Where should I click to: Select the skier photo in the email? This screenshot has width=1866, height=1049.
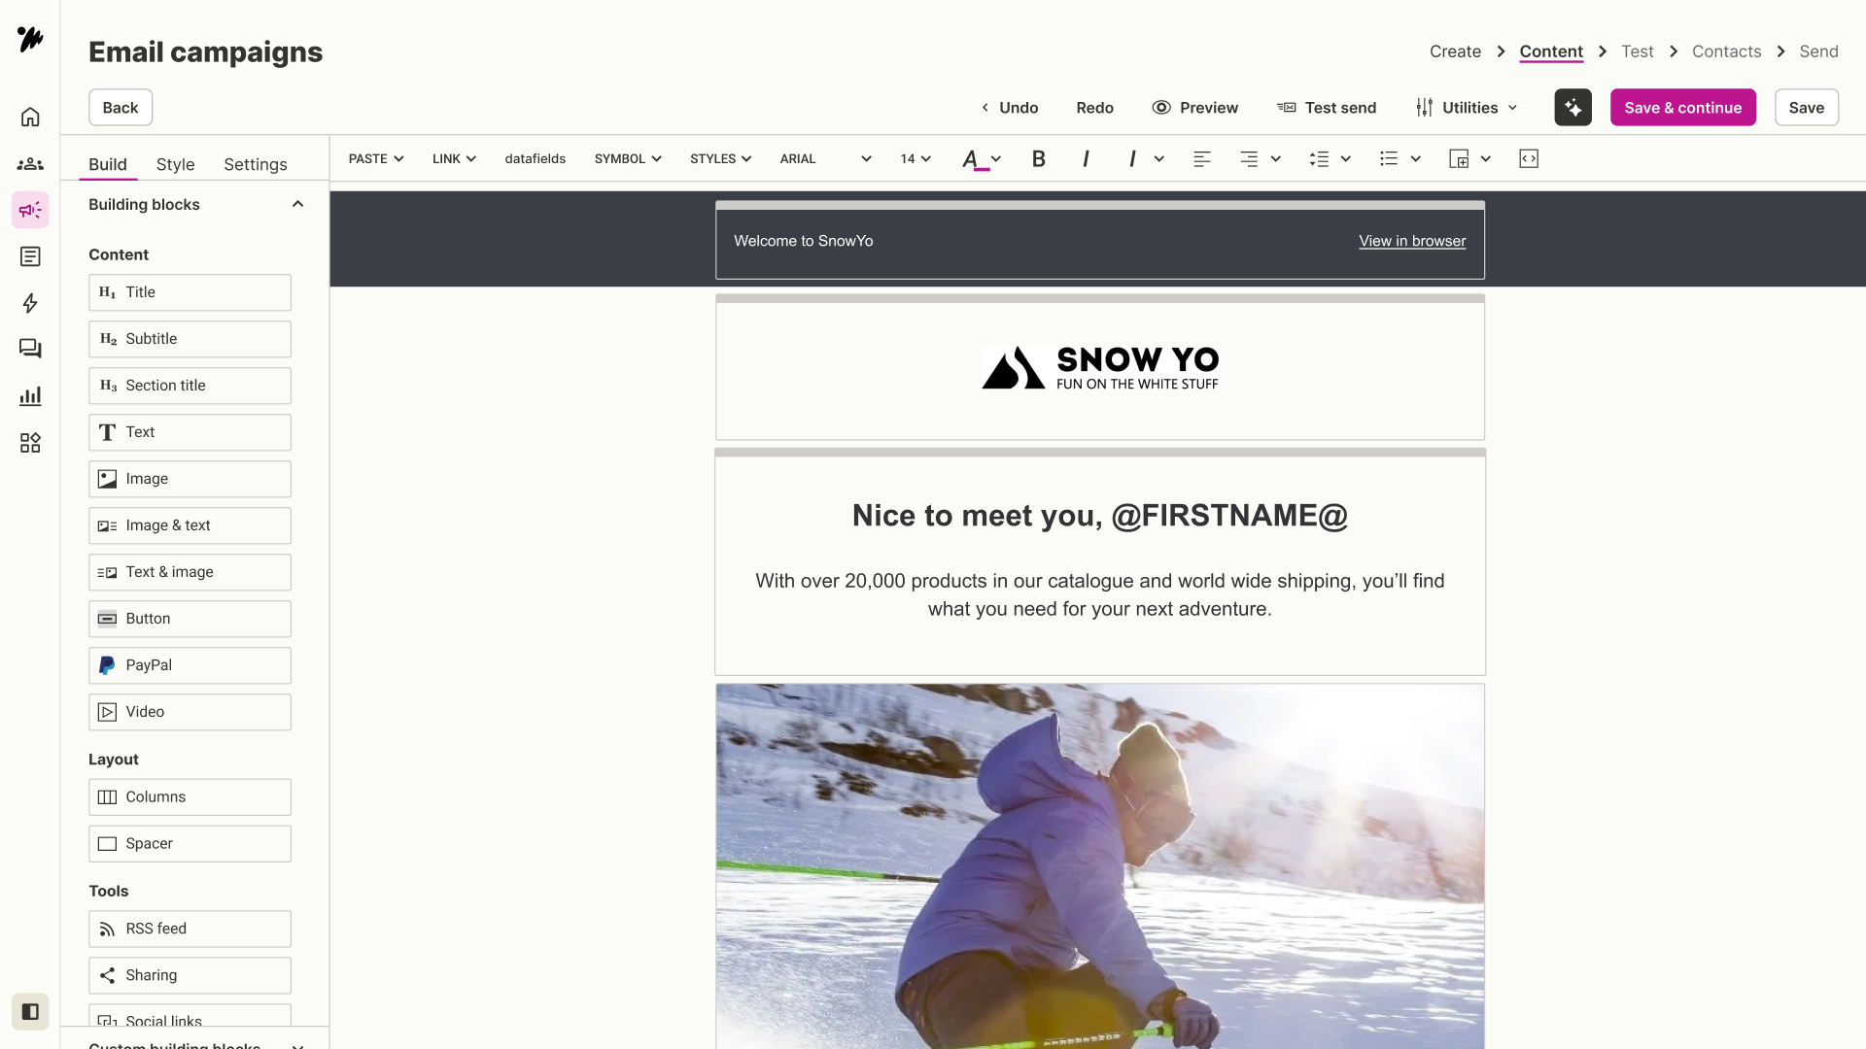point(1100,866)
